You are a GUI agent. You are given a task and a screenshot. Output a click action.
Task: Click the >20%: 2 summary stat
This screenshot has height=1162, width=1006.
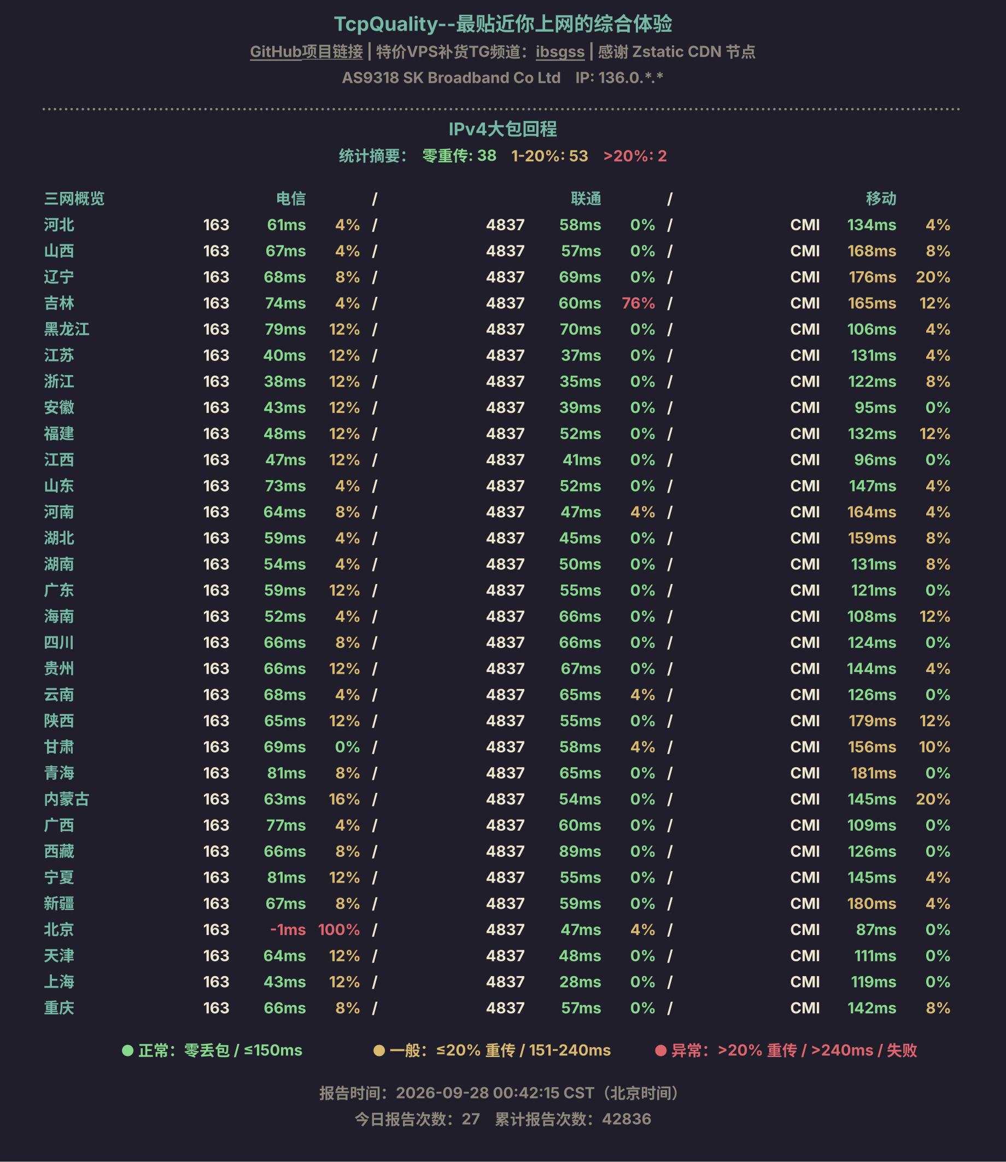click(x=635, y=156)
